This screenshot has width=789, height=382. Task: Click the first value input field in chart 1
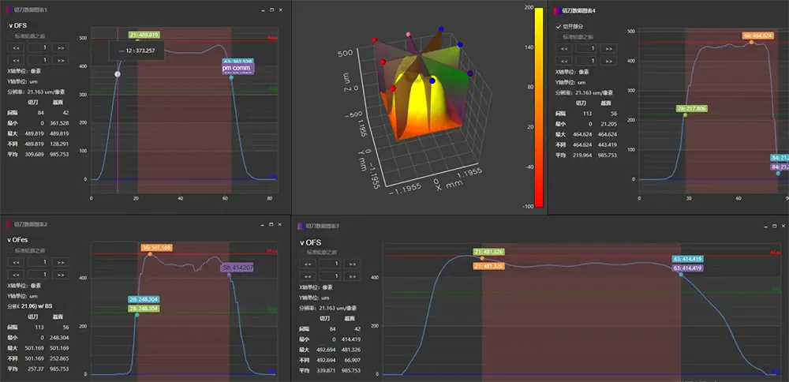click(x=38, y=48)
